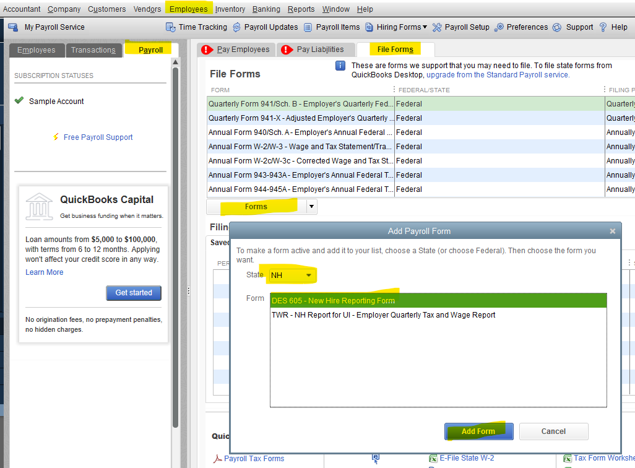Click the Payroll Items list icon
635x468 pixels.
click(308, 27)
